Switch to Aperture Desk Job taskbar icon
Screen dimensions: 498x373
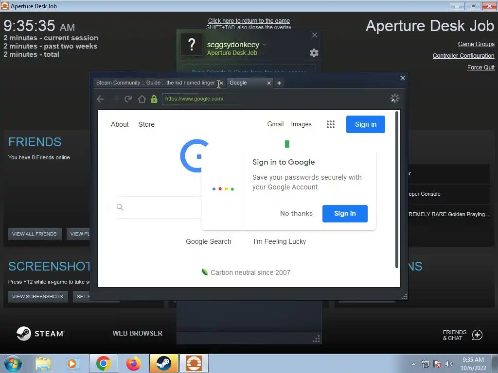(x=194, y=363)
